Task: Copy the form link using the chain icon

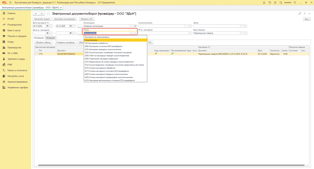Action: coord(300,14)
